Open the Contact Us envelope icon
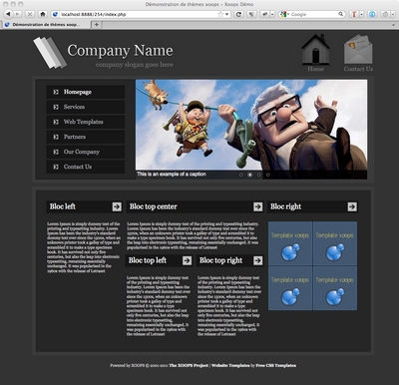The width and height of the screenshot is (399, 385). 358,50
